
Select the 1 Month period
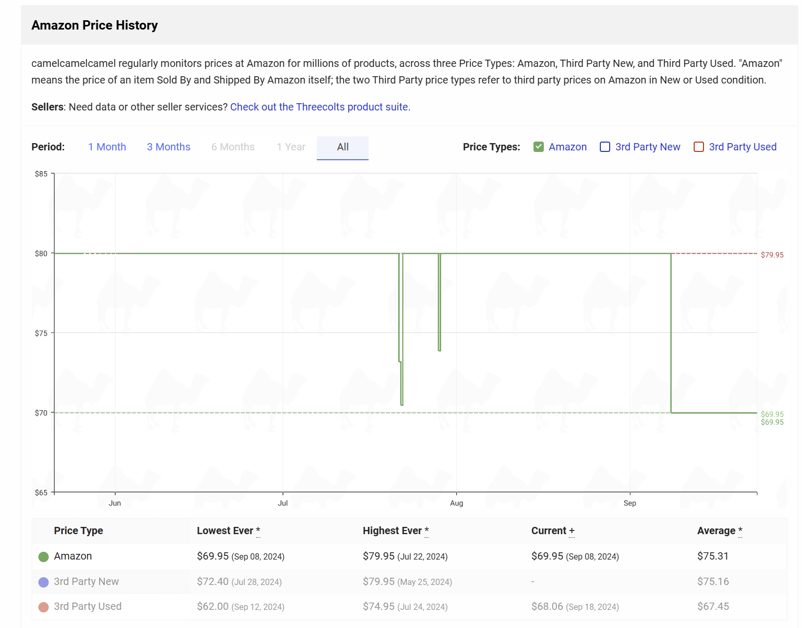(107, 147)
